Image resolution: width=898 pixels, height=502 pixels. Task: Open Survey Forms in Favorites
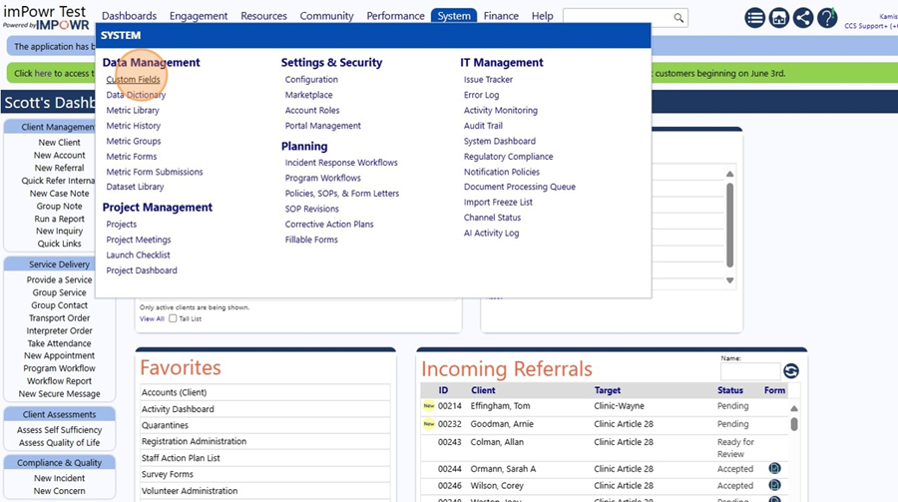(x=265, y=474)
